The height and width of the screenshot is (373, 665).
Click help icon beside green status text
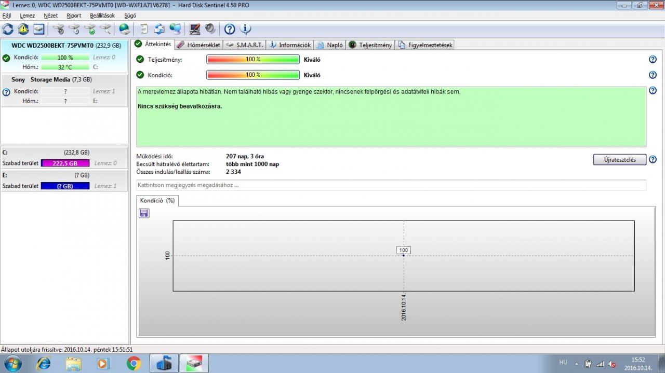653,91
